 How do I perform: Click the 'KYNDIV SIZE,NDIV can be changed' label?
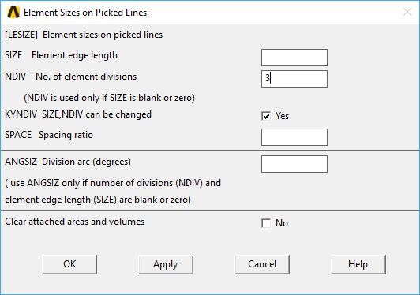coord(78,114)
